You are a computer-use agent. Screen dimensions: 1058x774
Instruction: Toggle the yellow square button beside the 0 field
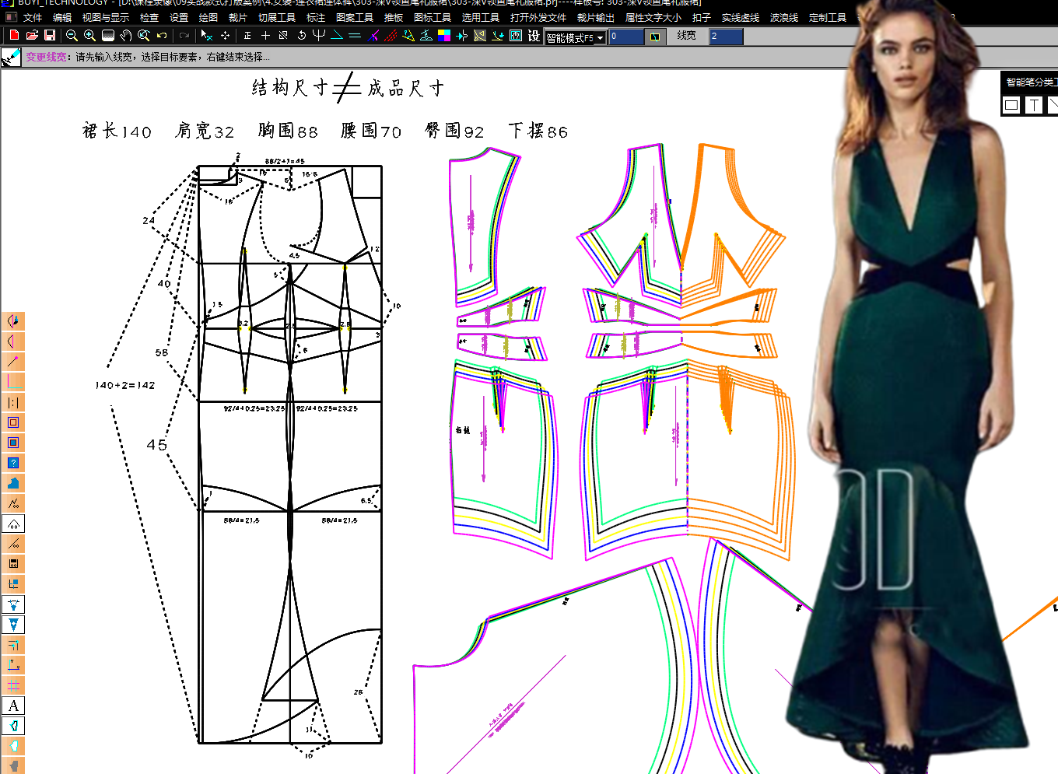pos(655,37)
